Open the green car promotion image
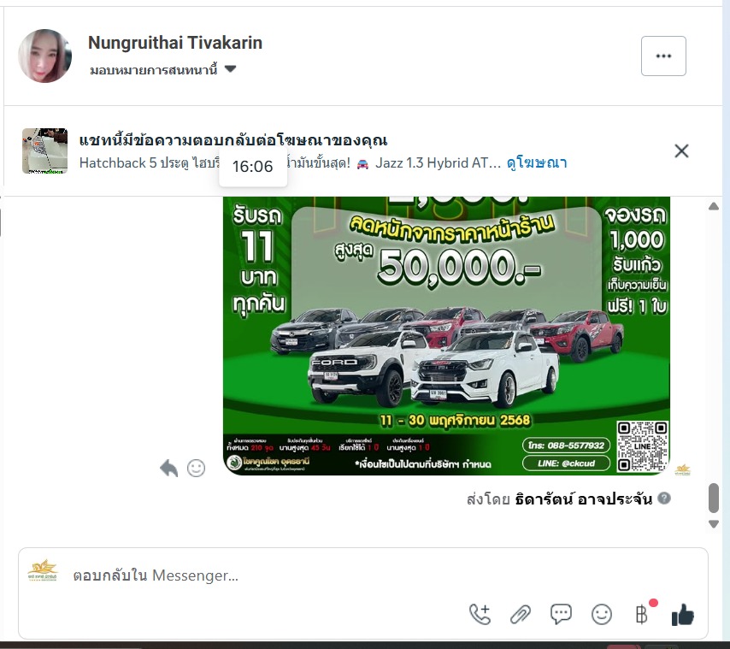730x649 pixels. (x=446, y=336)
